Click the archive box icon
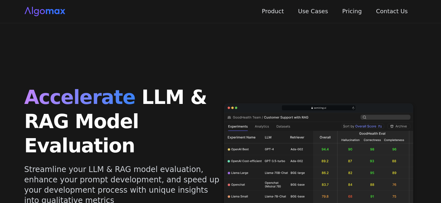Screen dimensions: 441x203 (392, 127)
